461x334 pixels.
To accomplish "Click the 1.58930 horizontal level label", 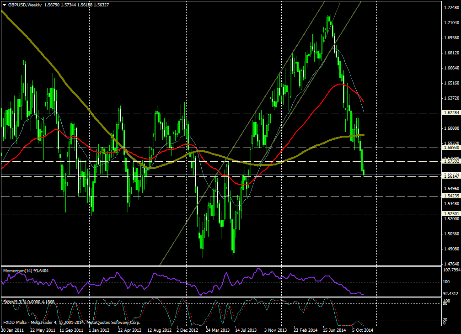I will (x=451, y=148).
